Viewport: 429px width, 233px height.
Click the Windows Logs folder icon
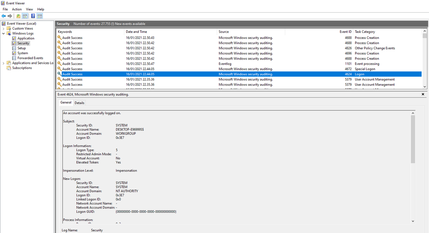point(9,33)
